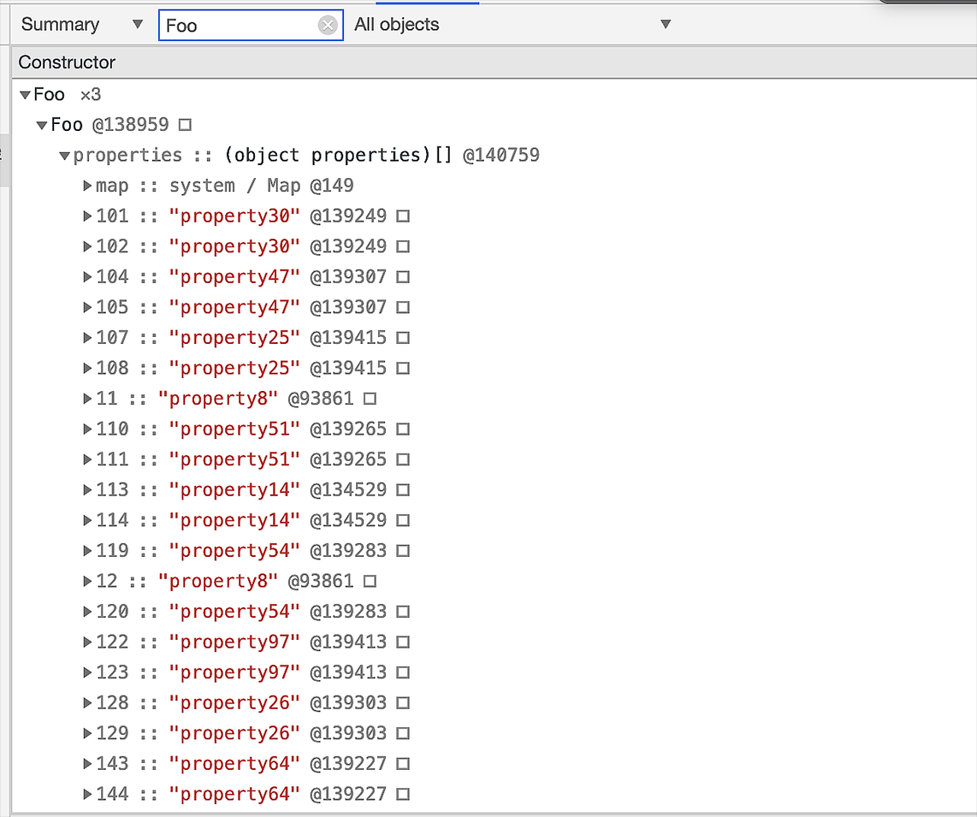Focus the class filter input field
This screenshot has width=977, height=817.
point(238,26)
